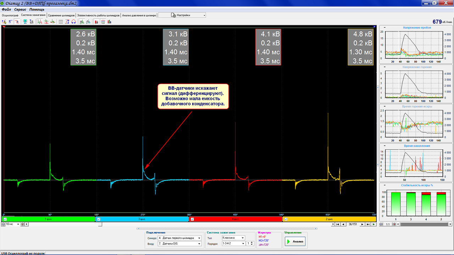Switch to stacked waveforms display icon
Screen dimensions: 454x255
(x=46, y=22)
